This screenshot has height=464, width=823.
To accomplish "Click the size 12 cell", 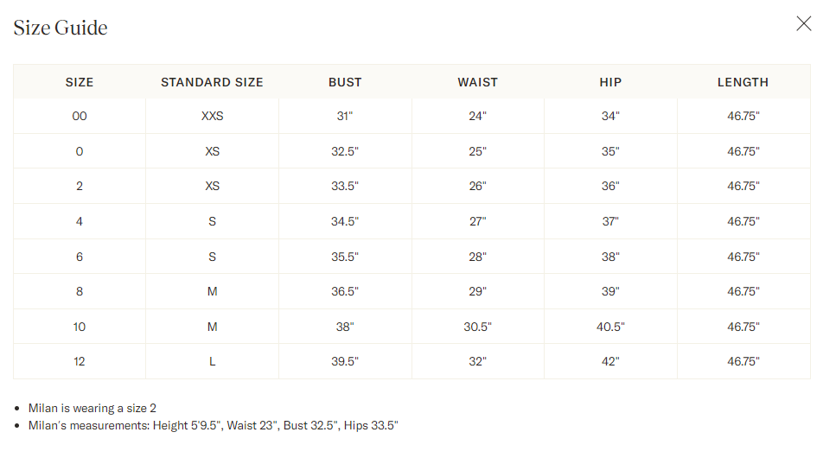I will [80, 361].
